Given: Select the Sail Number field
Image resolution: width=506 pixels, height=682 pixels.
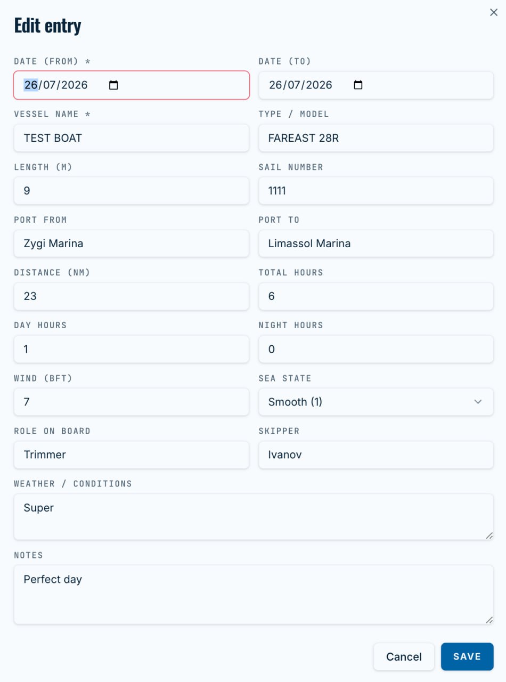Looking at the screenshot, I should coord(376,191).
